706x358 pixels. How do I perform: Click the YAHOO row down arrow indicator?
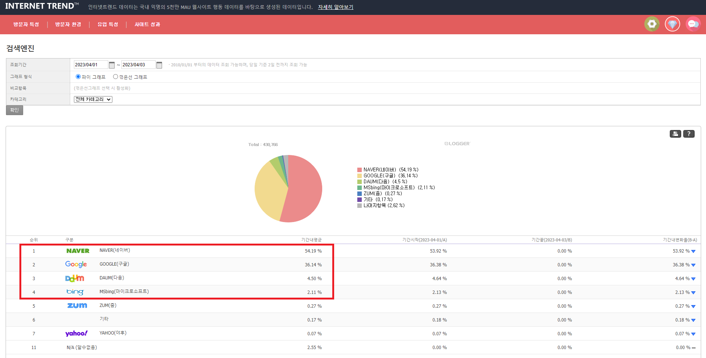coord(693,334)
